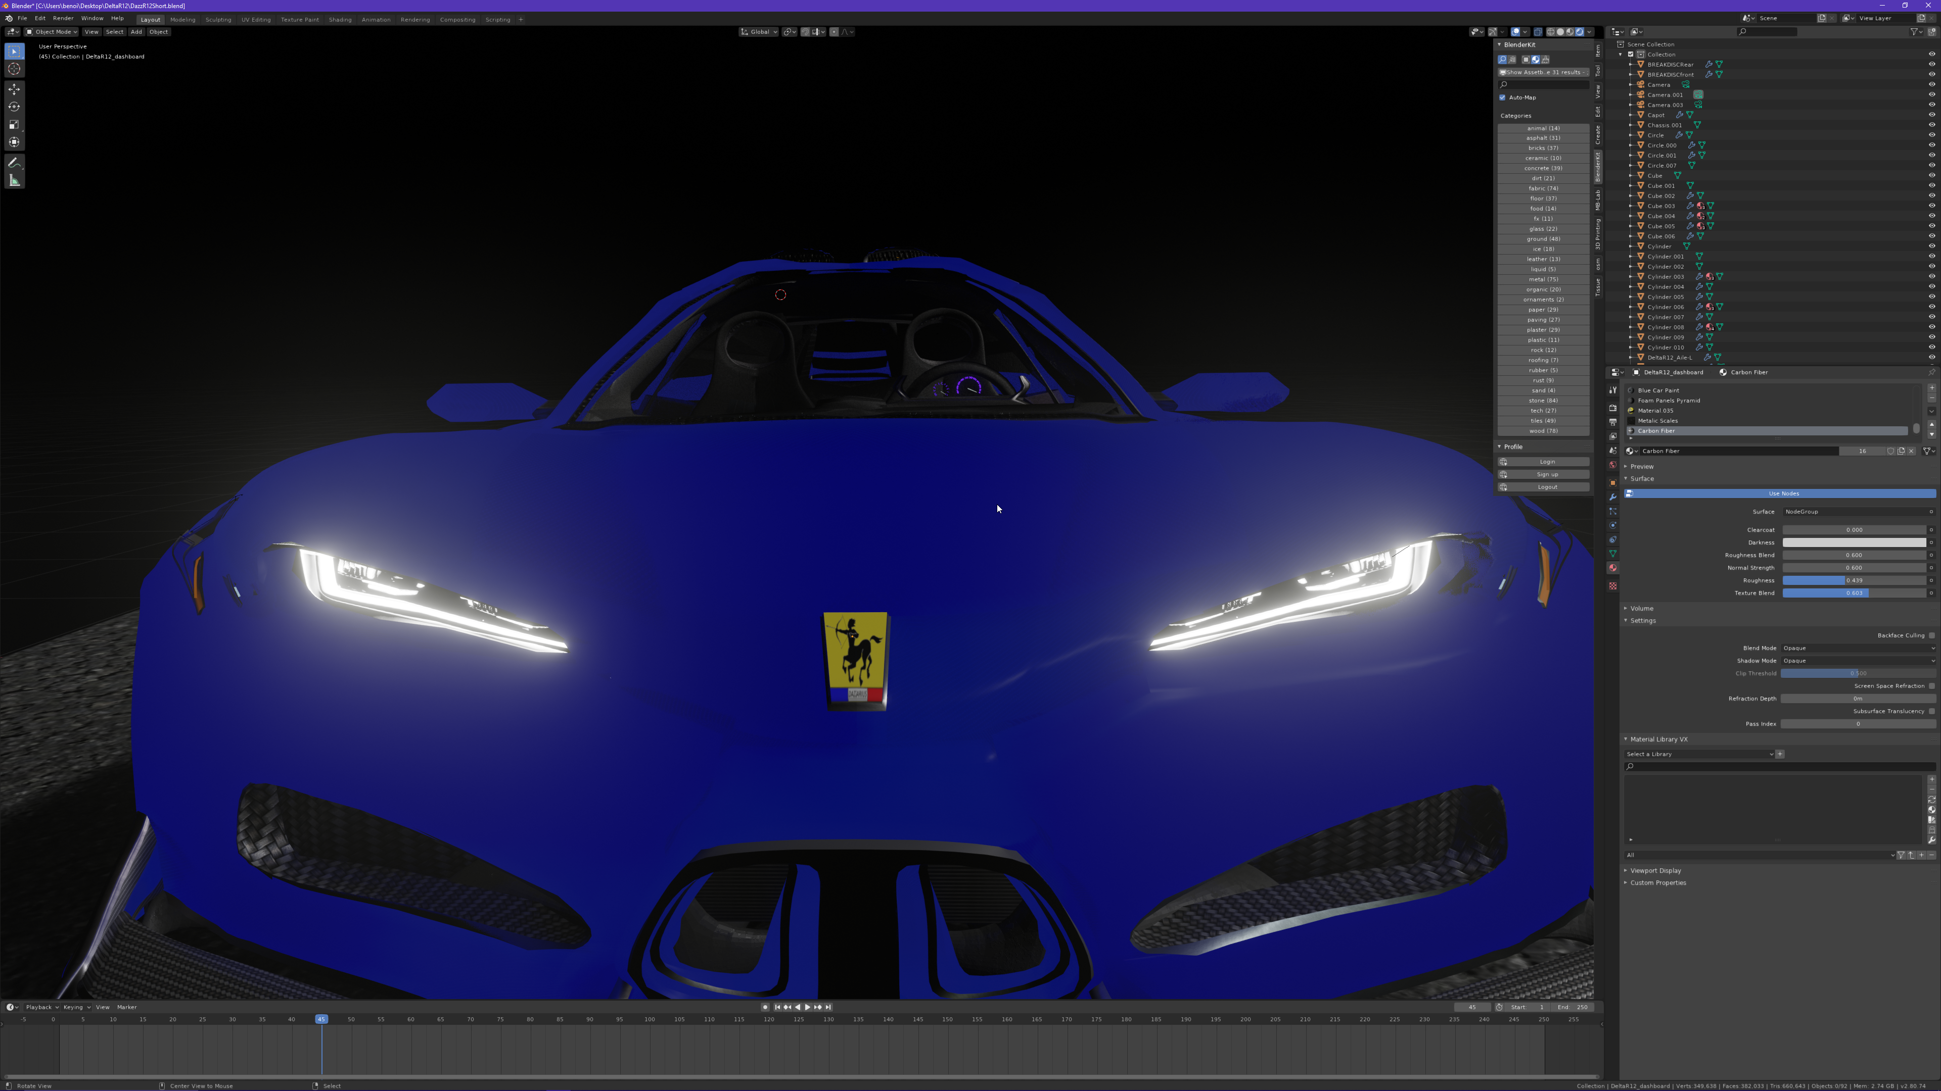Open the Render menu
This screenshot has height=1091, width=1941.
63,18
